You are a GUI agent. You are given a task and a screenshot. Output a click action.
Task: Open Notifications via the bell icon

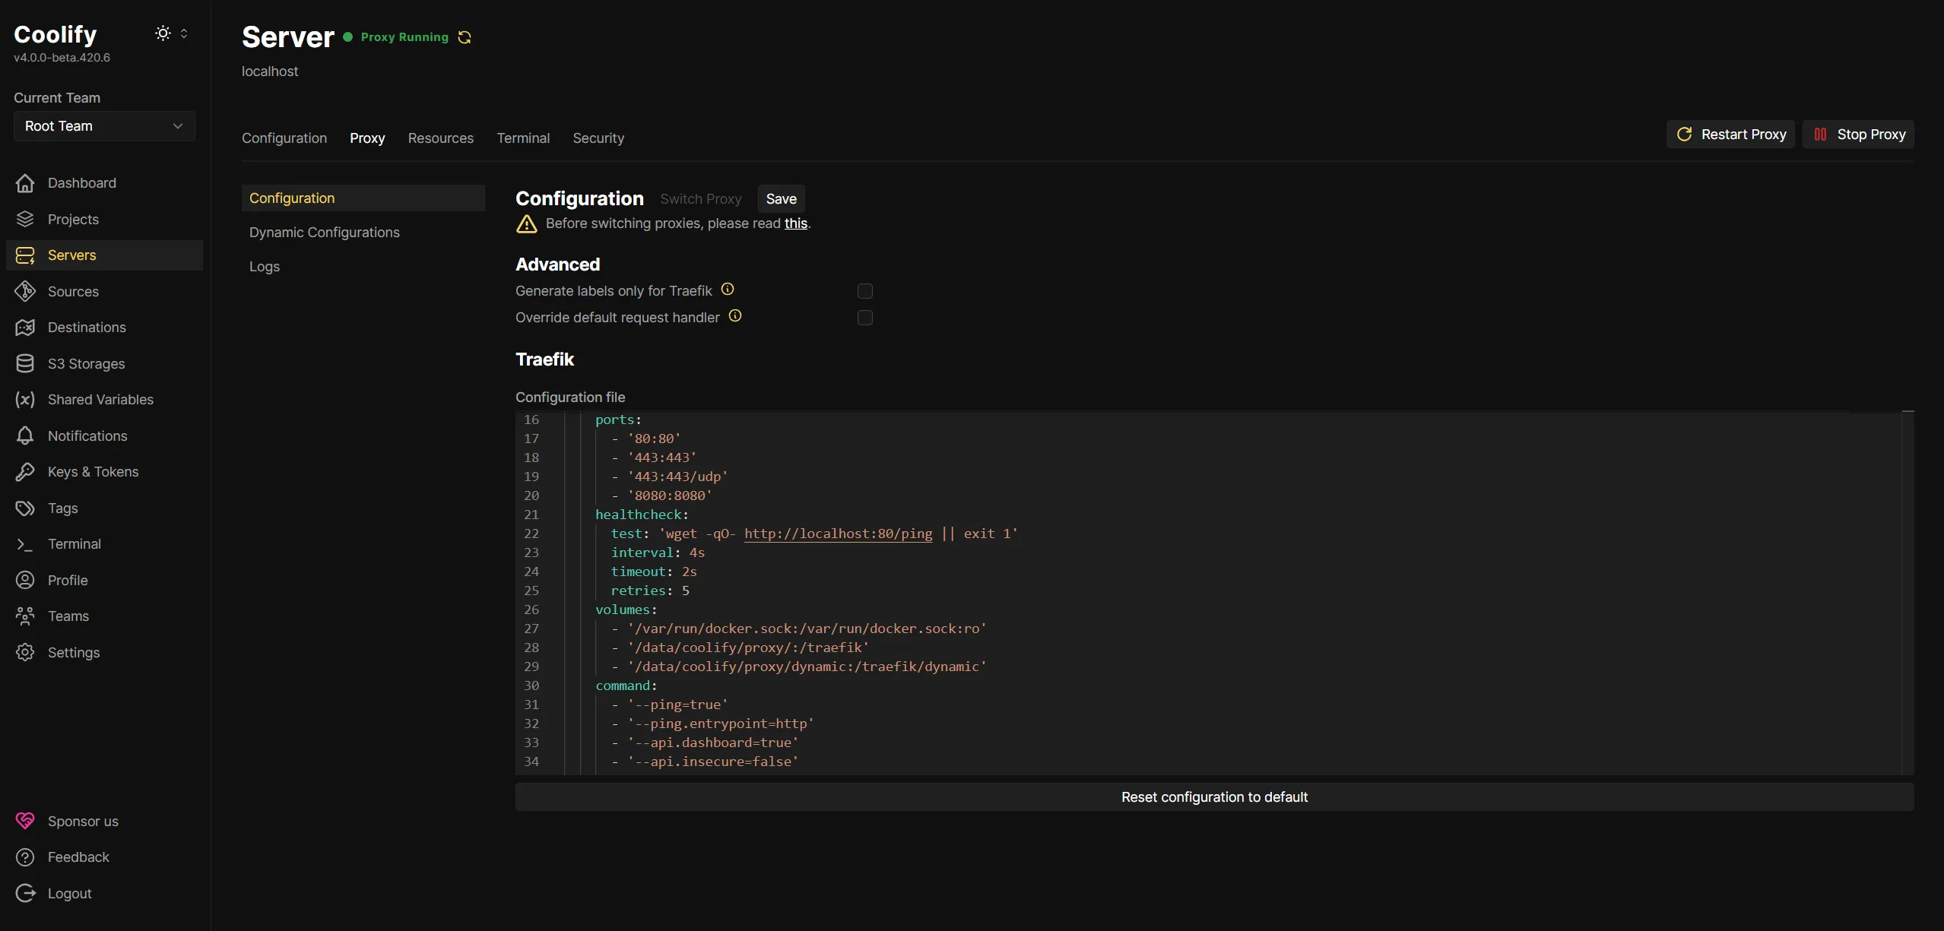click(24, 435)
